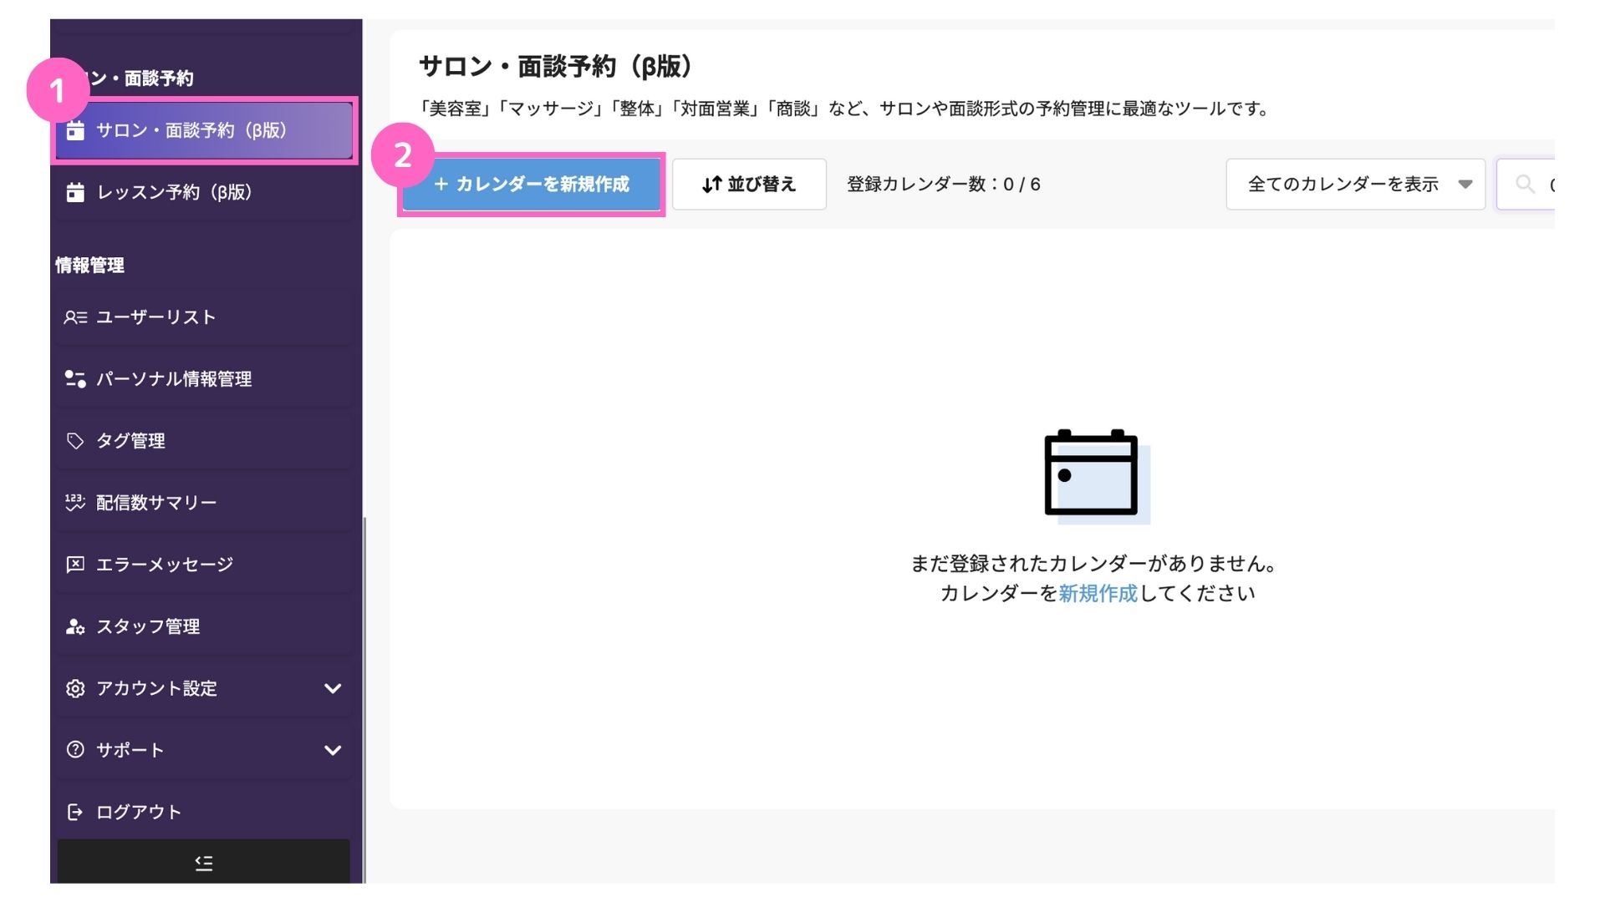
Task: Expand the サポート chevron
Action: click(x=333, y=750)
